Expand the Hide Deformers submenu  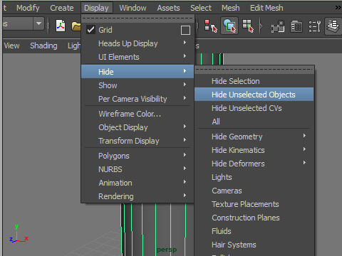coord(254,164)
